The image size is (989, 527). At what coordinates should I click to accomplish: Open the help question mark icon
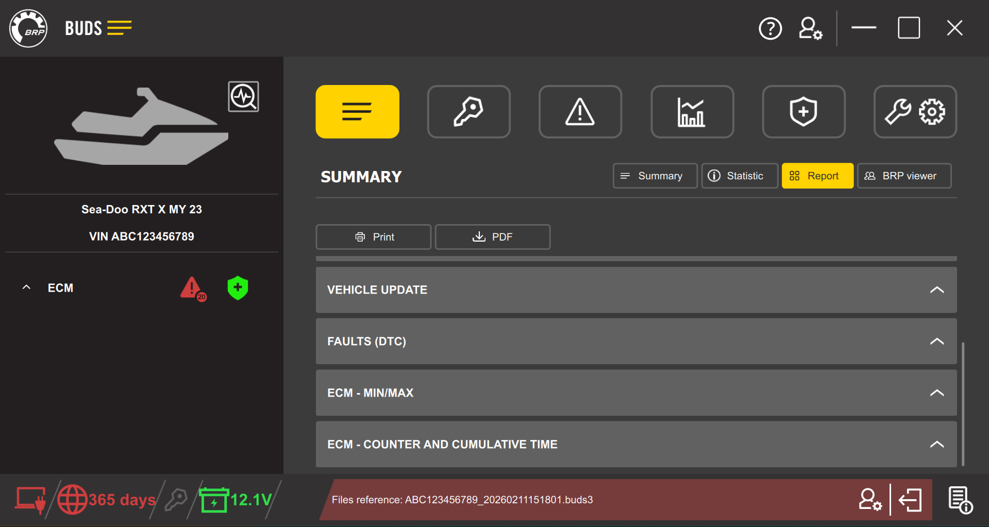(770, 28)
